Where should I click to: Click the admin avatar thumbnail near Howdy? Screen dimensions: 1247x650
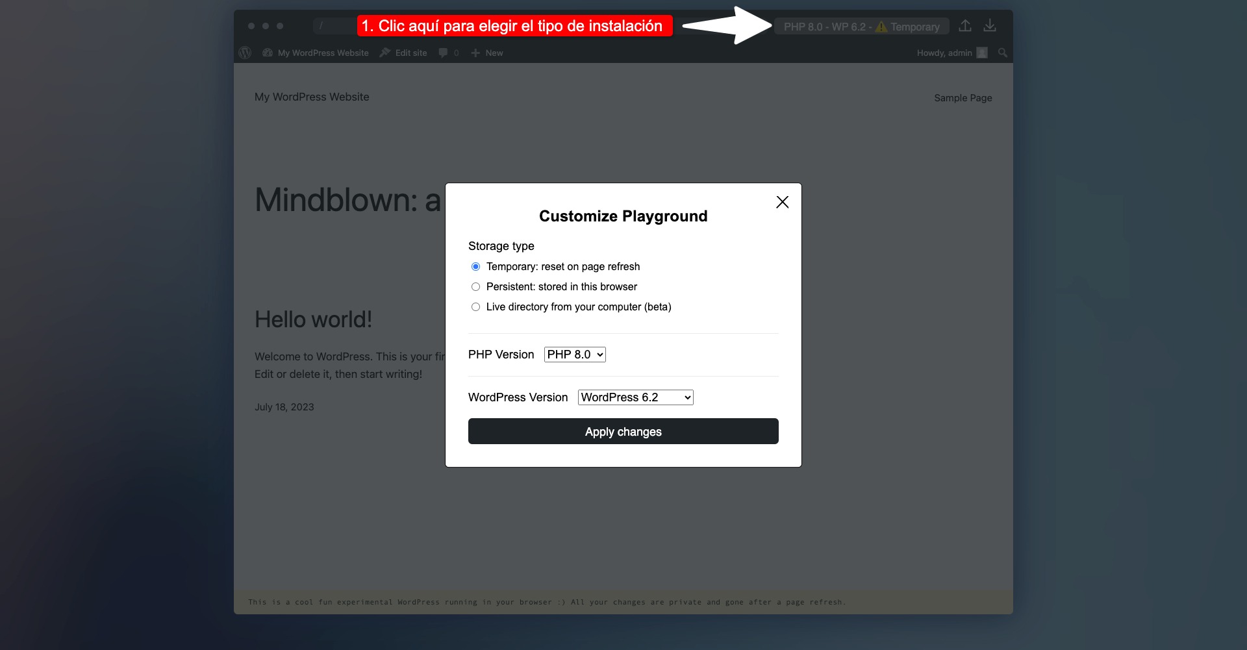pos(982,53)
